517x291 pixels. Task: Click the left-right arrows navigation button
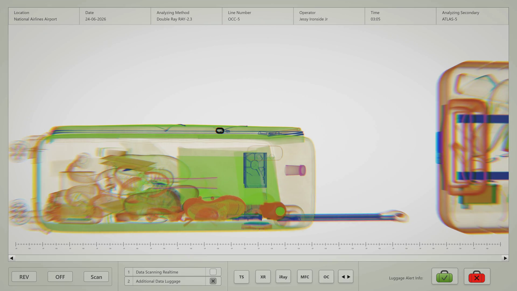click(345, 277)
